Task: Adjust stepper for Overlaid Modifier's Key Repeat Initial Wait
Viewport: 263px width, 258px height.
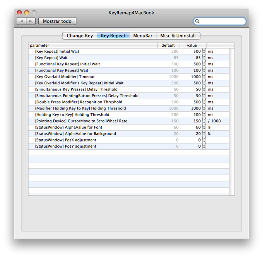Action: click(204, 83)
